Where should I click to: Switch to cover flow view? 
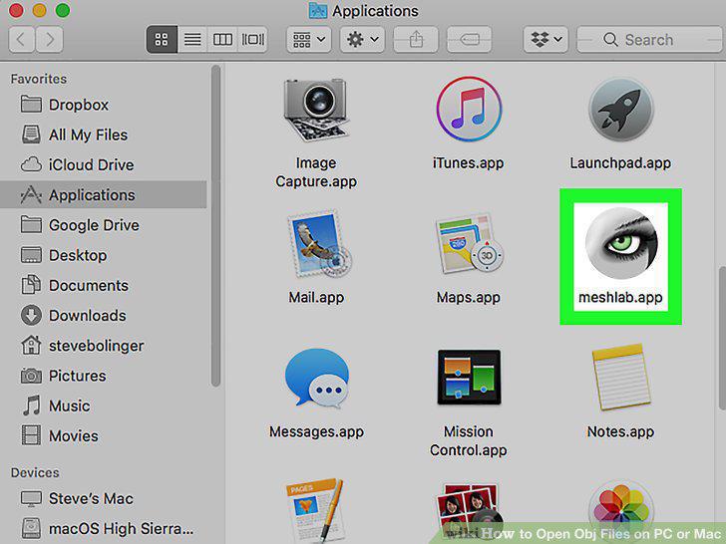pyautogui.click(x=253, y=39)
